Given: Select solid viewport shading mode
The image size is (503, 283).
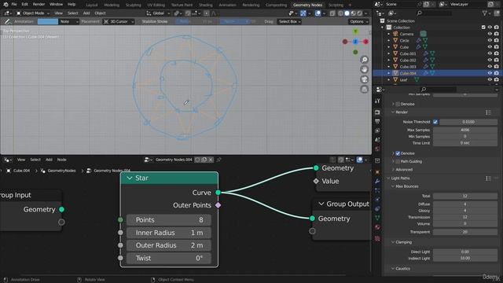Looking at the screenshot, I should point(347,13).
